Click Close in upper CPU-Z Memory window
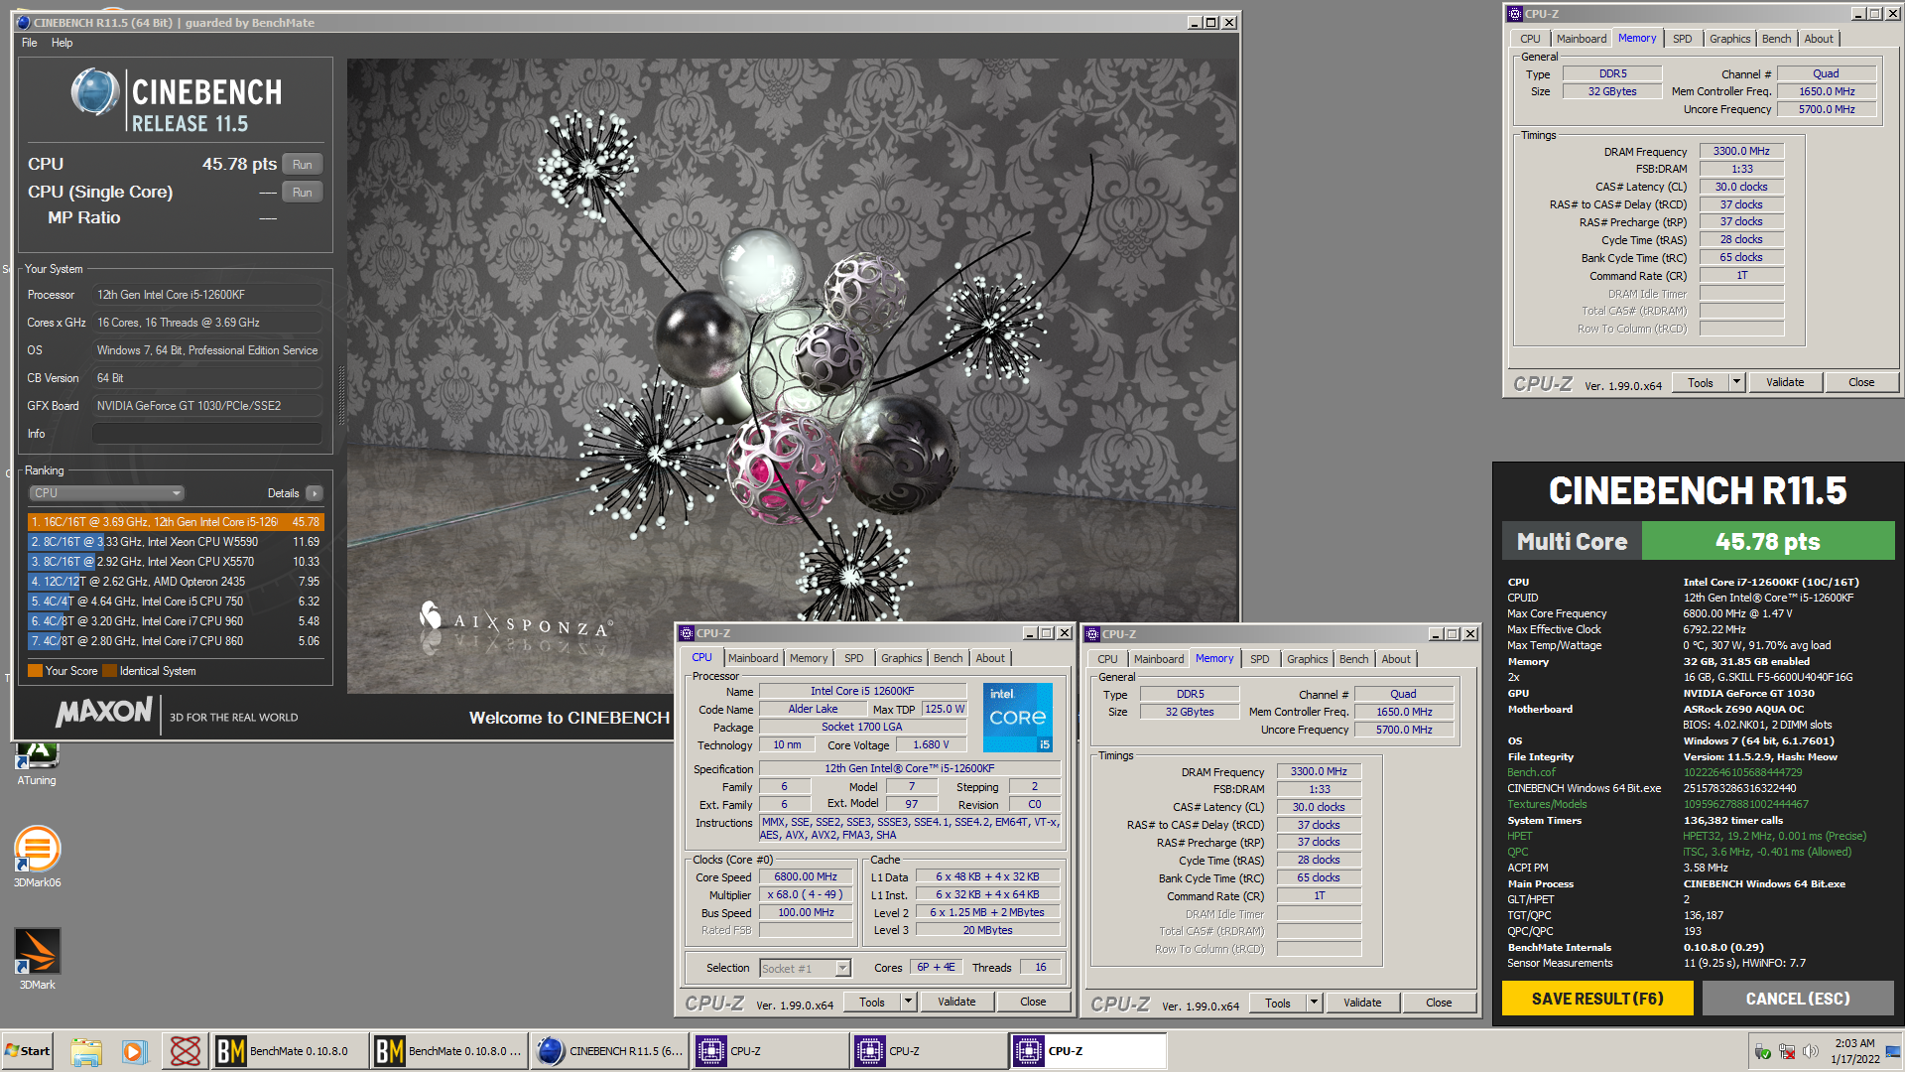Image resolution: width=1905 pixels, height=1072 pixels. click(1861, 382)
